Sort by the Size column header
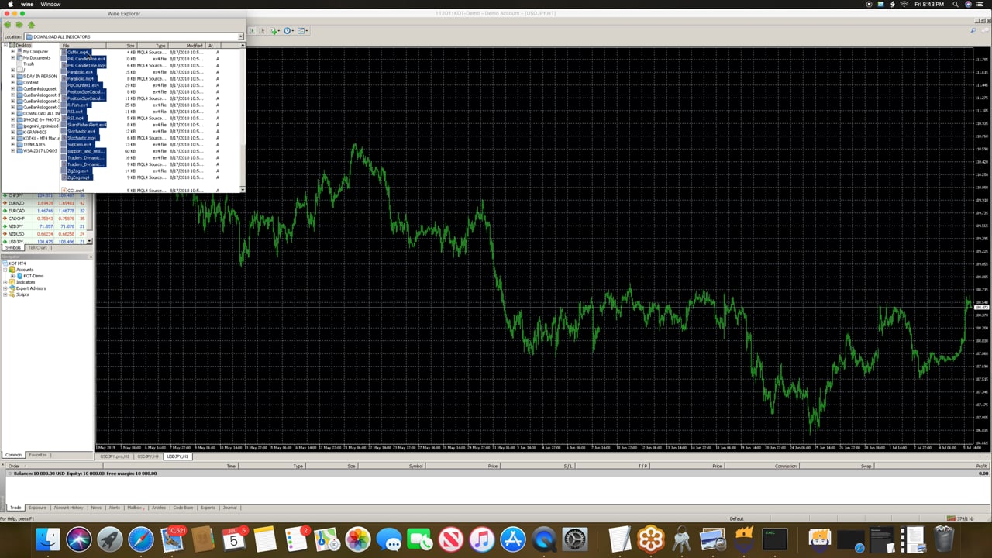This screenshot has width=992, height=558. [x=122, y=46]
